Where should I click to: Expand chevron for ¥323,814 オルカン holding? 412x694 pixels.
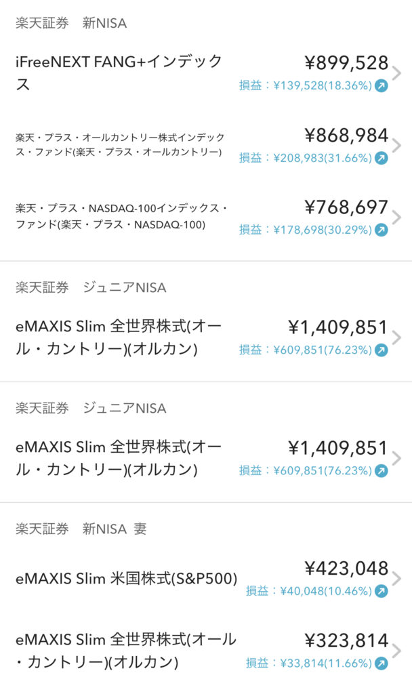[397, 651]
